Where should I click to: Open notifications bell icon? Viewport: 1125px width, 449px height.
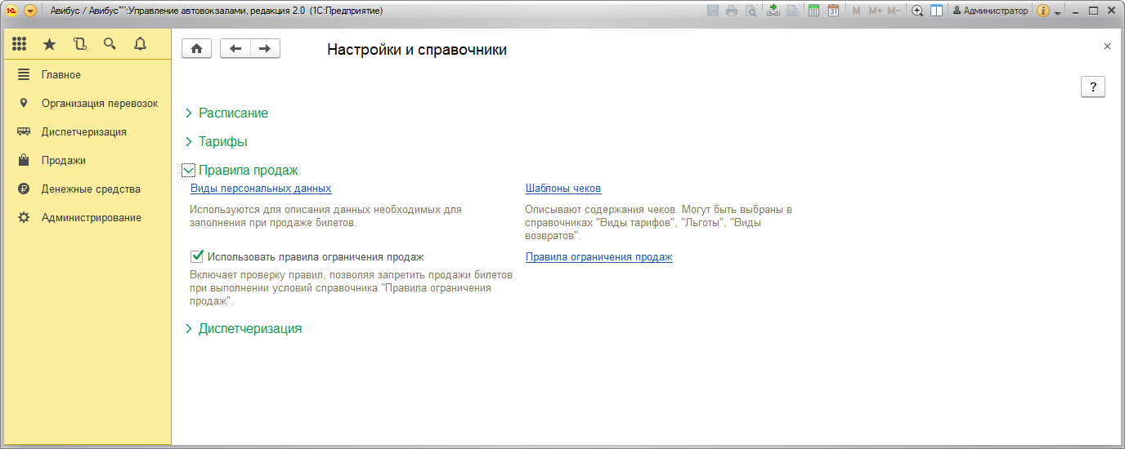click(140, 44)
